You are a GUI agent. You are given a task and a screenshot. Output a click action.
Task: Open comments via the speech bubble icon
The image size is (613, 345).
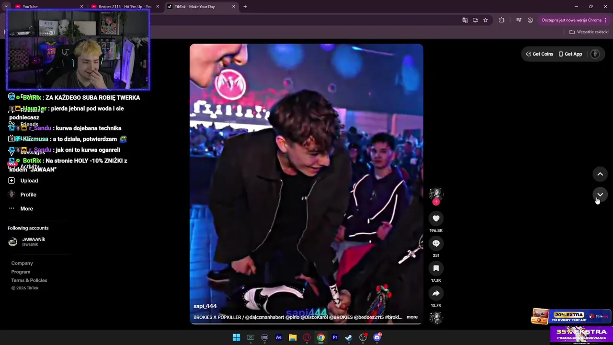click(x=436, y=243)
